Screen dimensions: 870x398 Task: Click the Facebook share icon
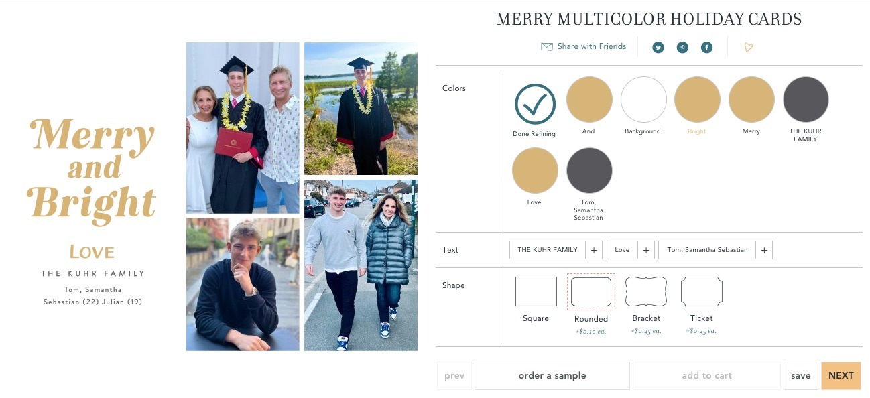pyautogui.click(x=706, y=48)
